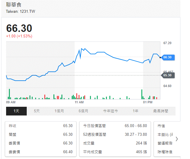
Task: Click the tall green volume bar before 01 PM
Action: coord(142,94)
